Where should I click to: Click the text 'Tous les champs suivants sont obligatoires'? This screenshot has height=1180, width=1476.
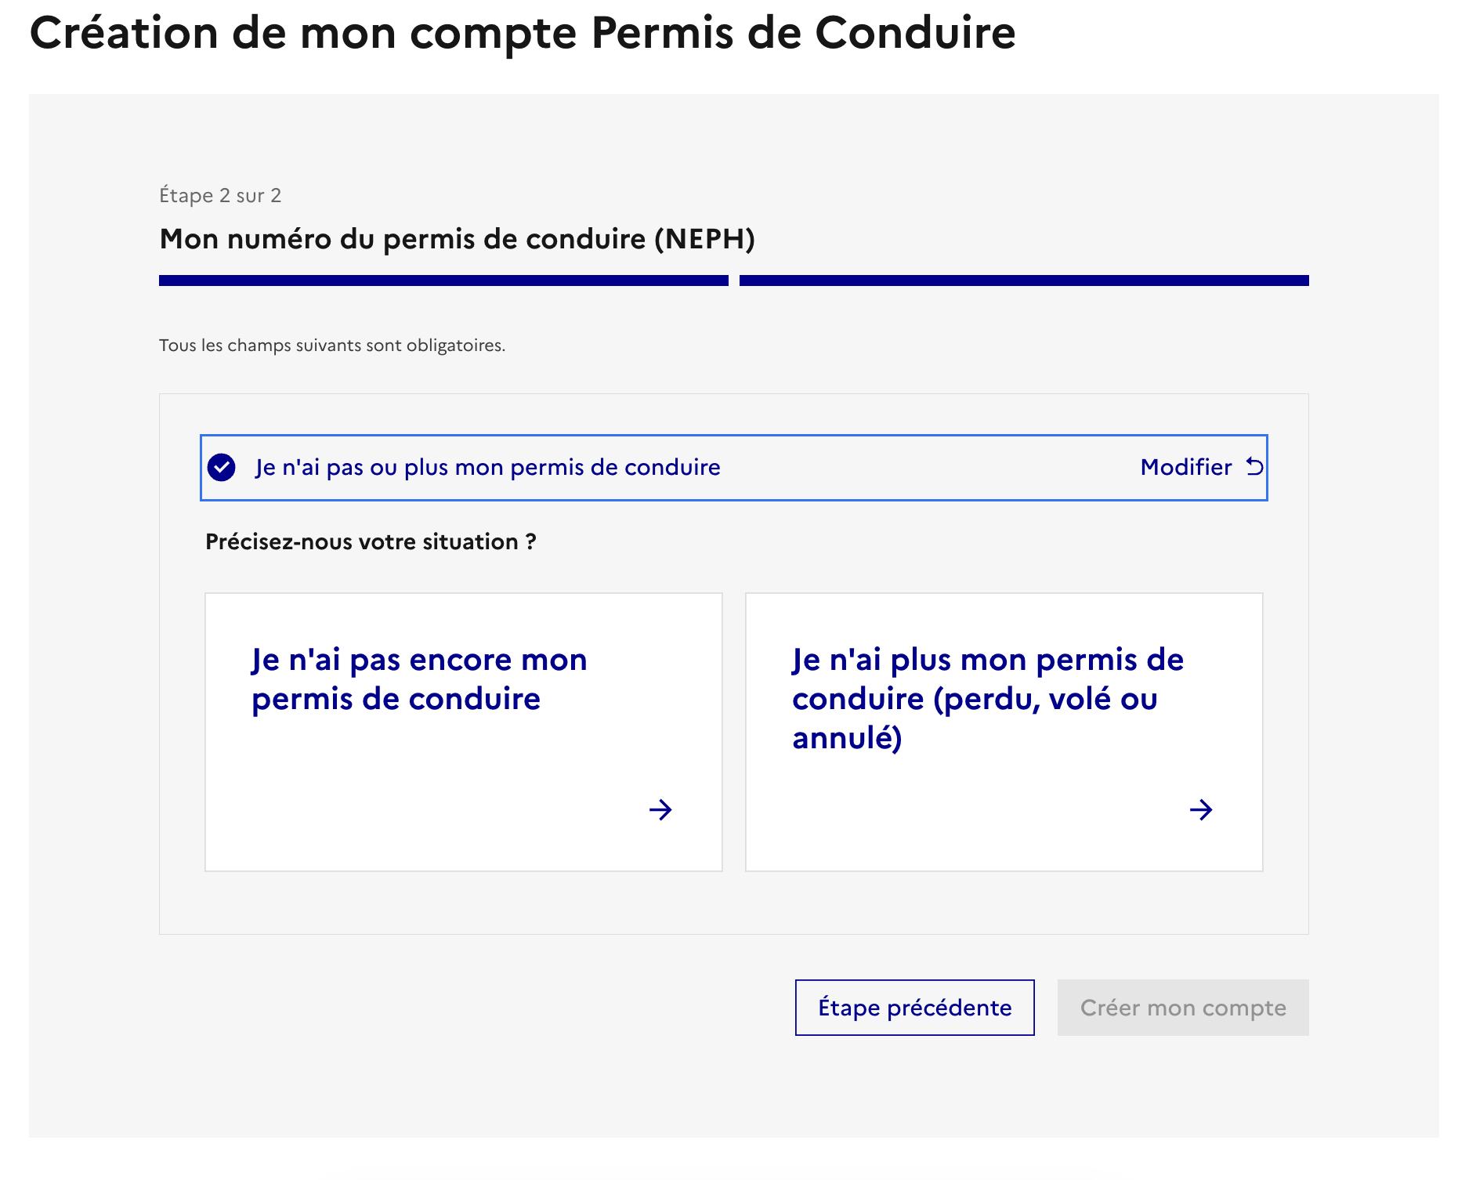click(x=332, y=345)
